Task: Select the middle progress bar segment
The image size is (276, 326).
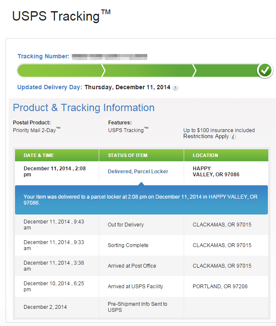Action: tap(149, 71)
